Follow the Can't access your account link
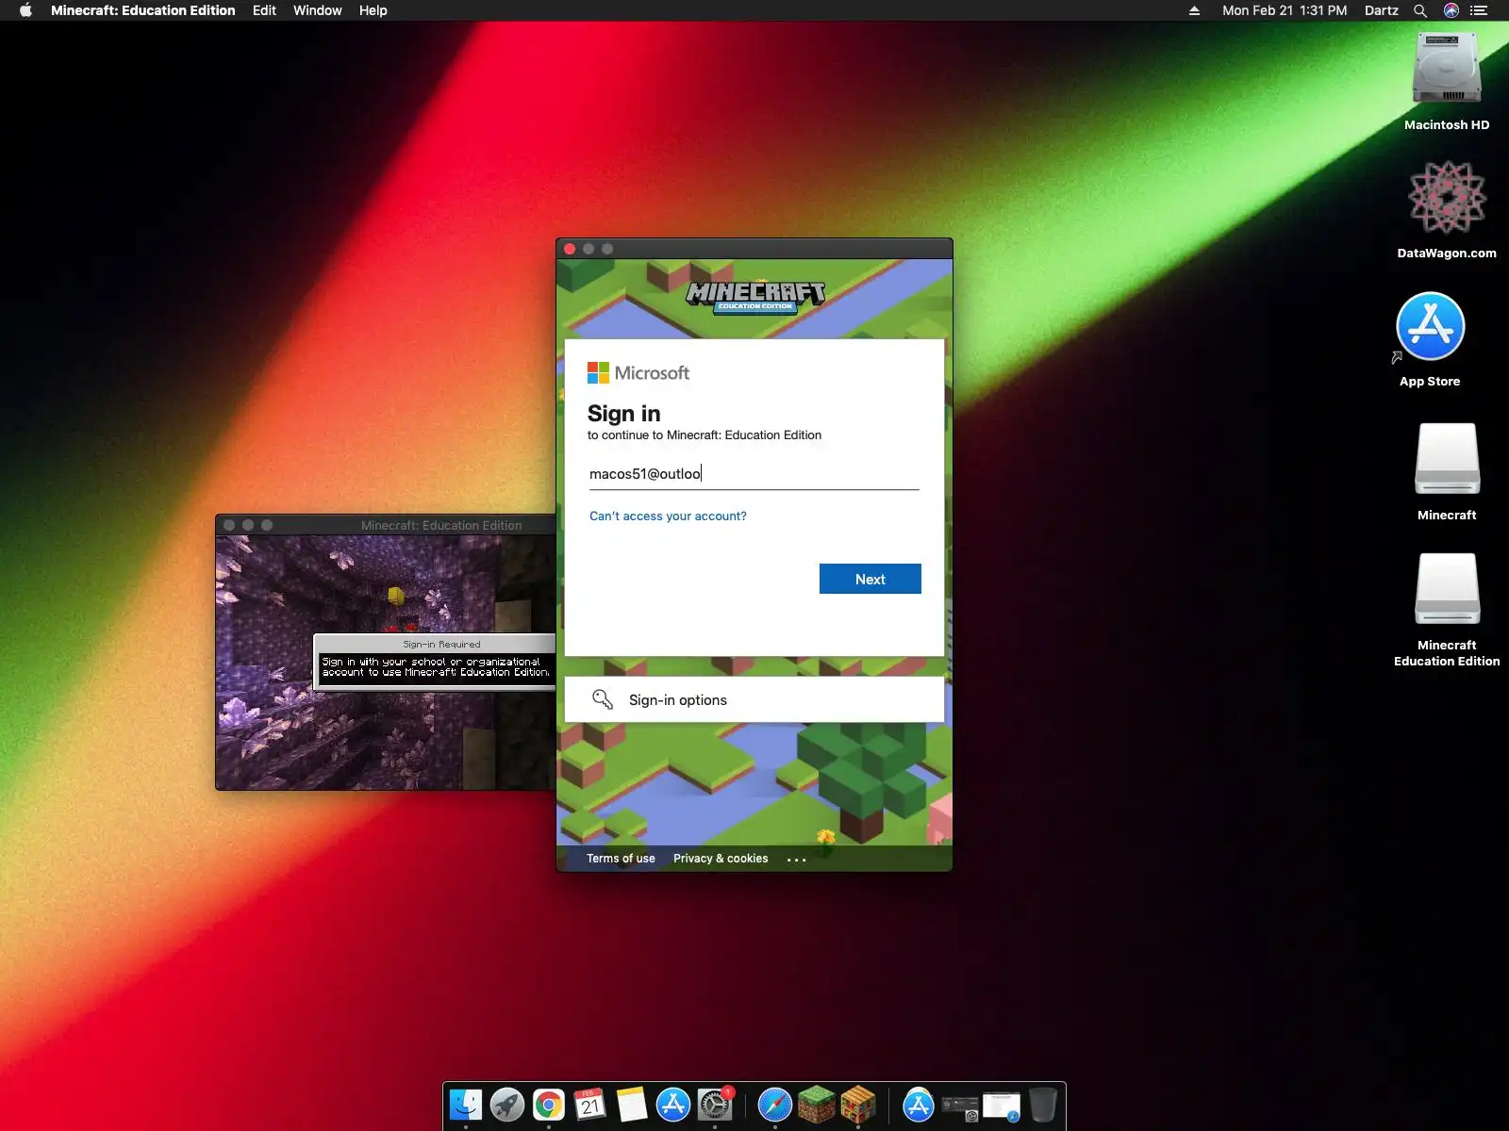1509x1131 pixels. (668, 516)
